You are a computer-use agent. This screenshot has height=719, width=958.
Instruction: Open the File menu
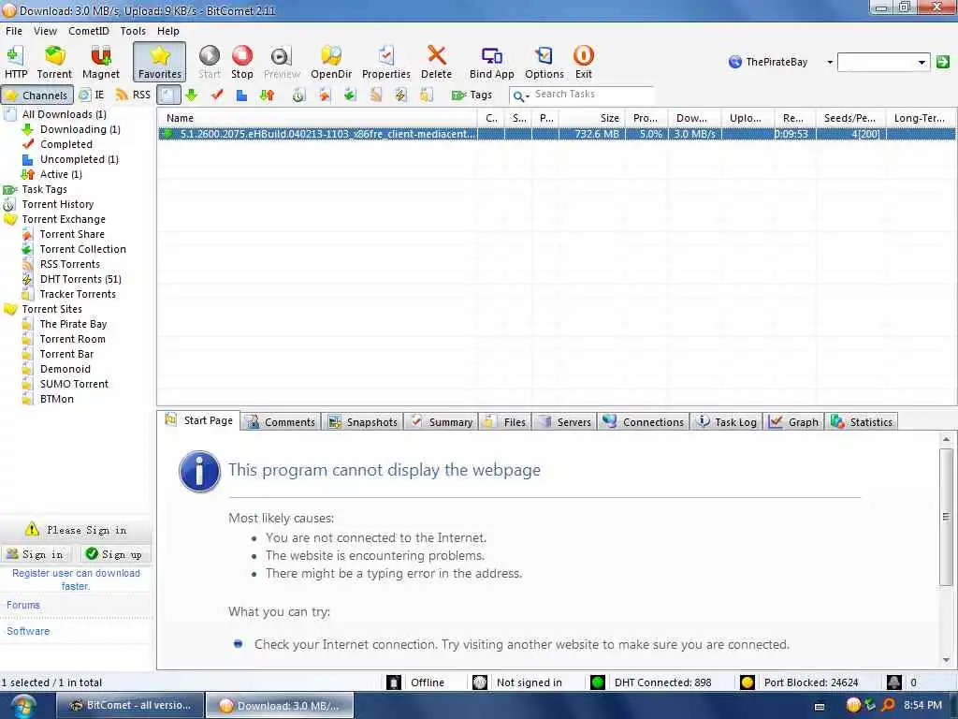(x=13, y=31)
